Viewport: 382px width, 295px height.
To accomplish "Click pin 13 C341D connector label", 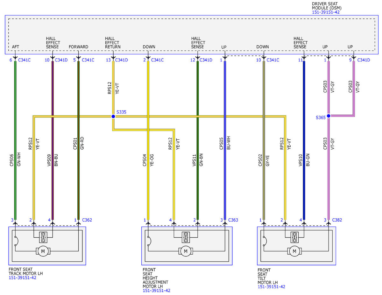I will point(117,60).
